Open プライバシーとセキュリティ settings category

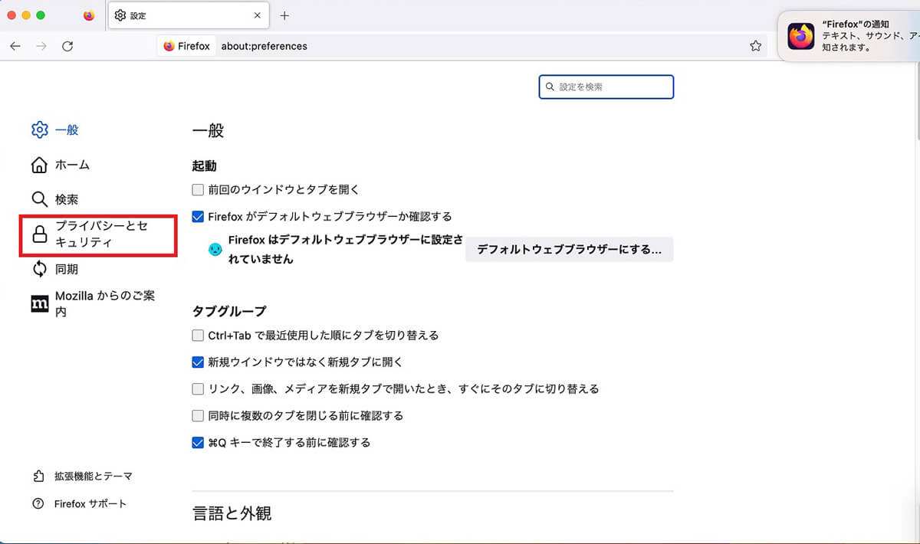click(100, 234)
